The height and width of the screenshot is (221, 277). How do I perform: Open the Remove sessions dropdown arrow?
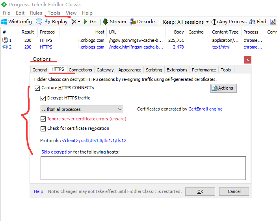(x=79, y=22)
